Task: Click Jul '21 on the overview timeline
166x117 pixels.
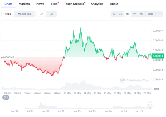Action: pyautogui.click(x=30, y=111)
